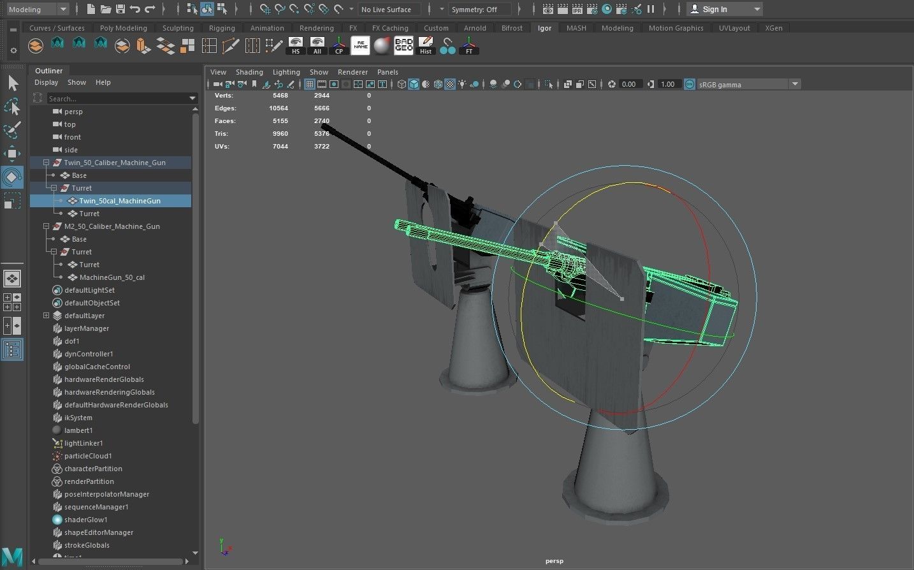914x570 pixels.
Task: Click the grey sphere shelf icon
Action: tap(382, 46)
